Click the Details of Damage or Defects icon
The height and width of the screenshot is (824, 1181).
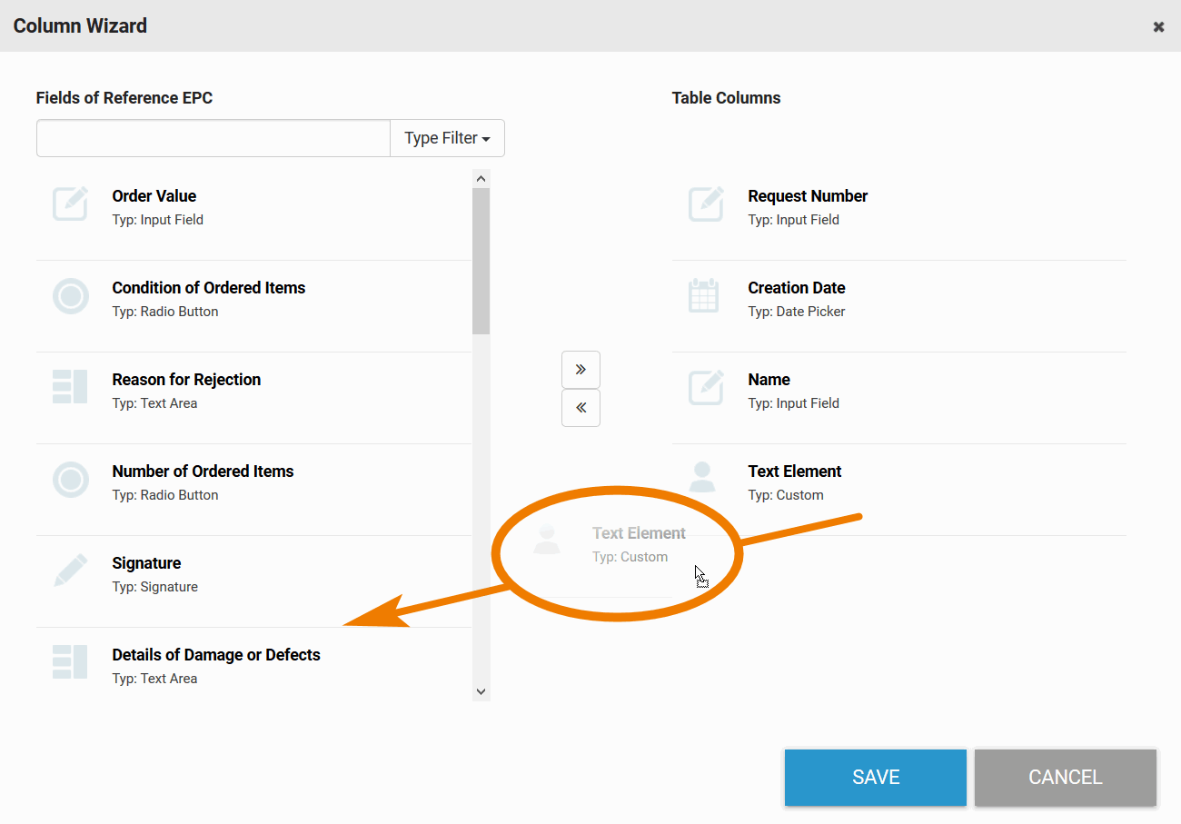click(x=71, y=663)
